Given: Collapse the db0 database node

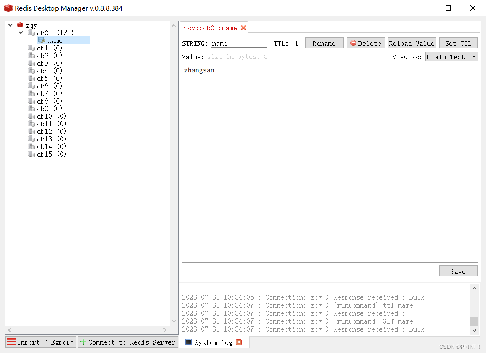Looking at the screenshot, I should [21, 32].
